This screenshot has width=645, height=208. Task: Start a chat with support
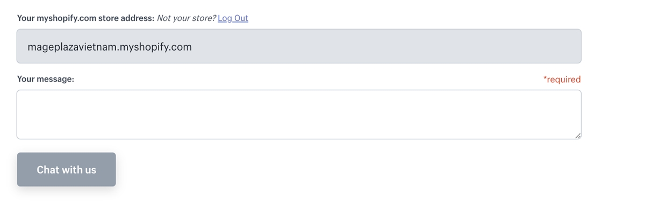coord(66,169)
